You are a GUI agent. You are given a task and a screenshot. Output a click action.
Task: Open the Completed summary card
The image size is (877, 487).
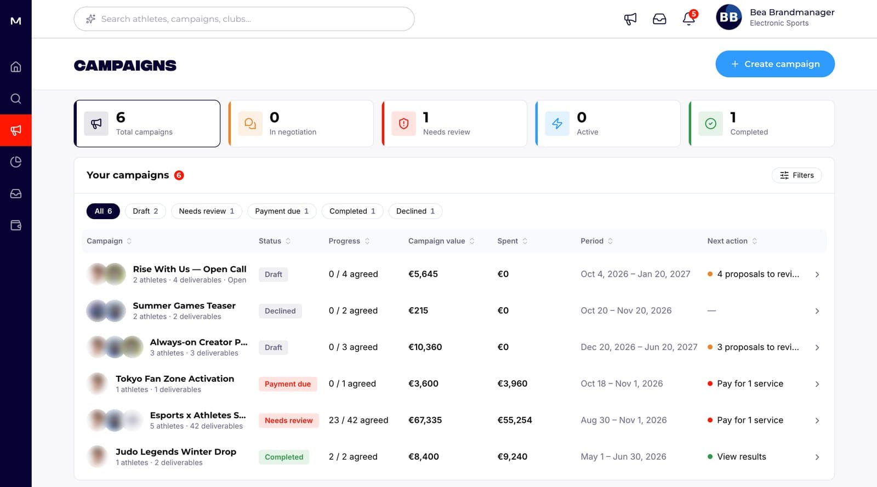(x=761, y=123)
